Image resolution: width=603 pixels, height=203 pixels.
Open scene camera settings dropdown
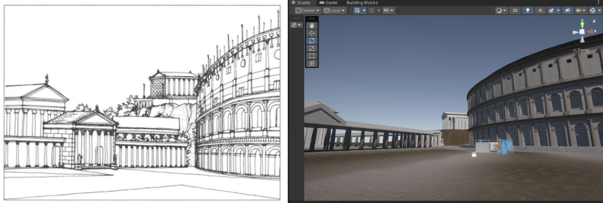(581, 10)
